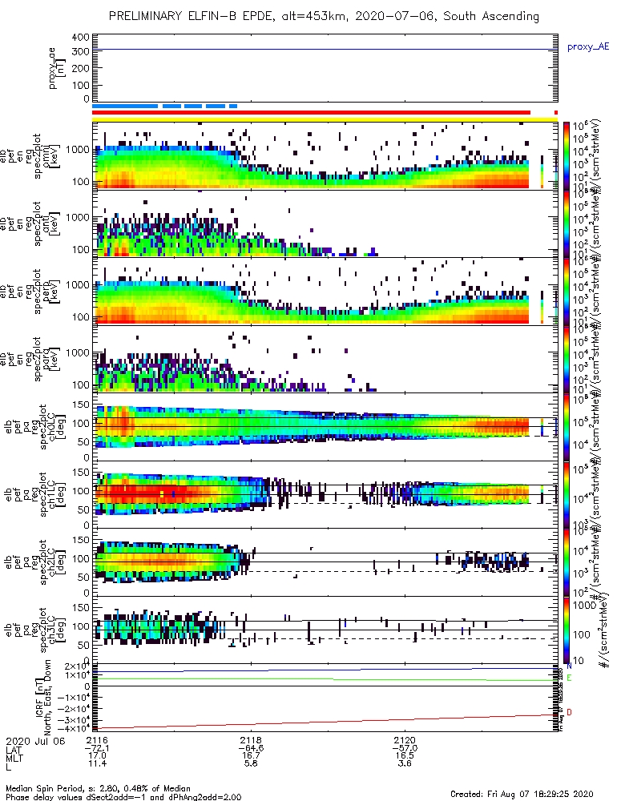Click the top color scale bar
The width and height of the screenshot is (621, 801).
pyautogui.click(x=566, y=156)
